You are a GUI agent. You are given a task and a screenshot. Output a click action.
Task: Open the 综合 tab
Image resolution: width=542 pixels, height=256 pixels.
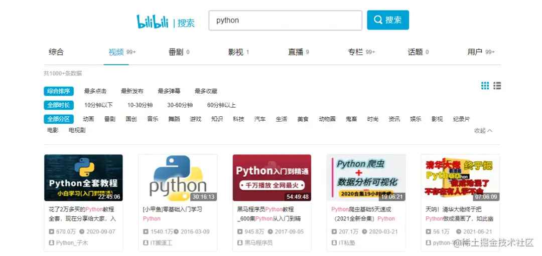click(56, 52)
